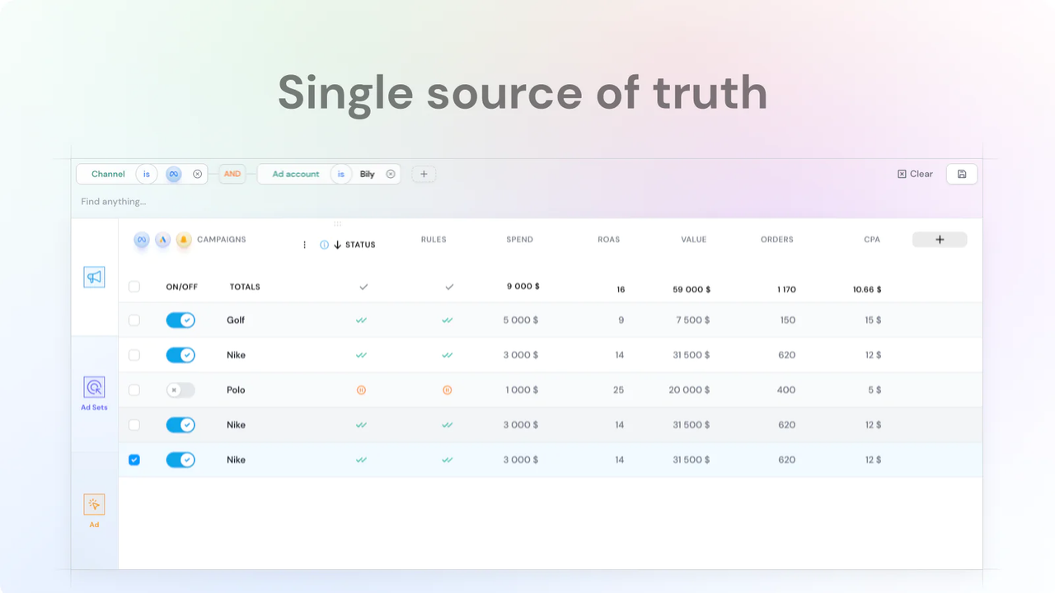
Task: Change the 'is' operator in Channel filter
Action: (x=147, y=174)
